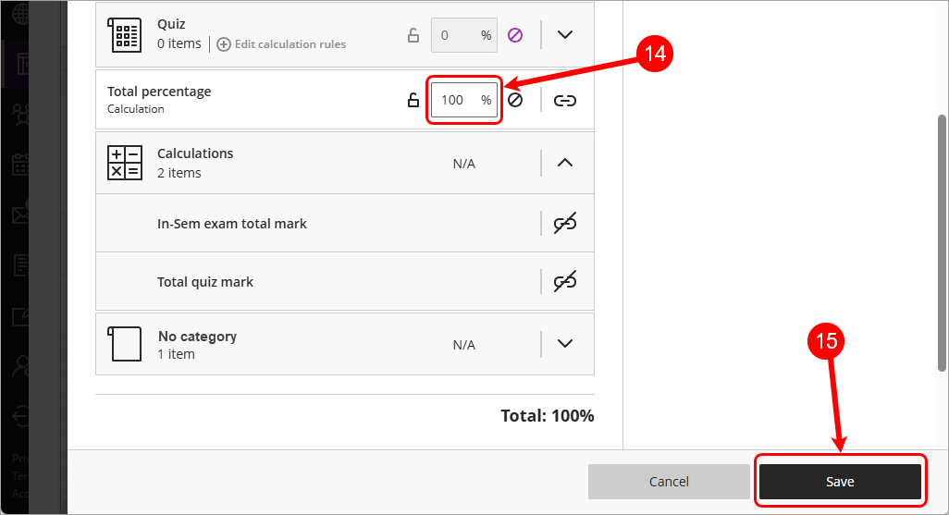The height and width of the screenshot is (515, 949).
Task: Click link icon in Total percentage row
Action: coord(564,100)
